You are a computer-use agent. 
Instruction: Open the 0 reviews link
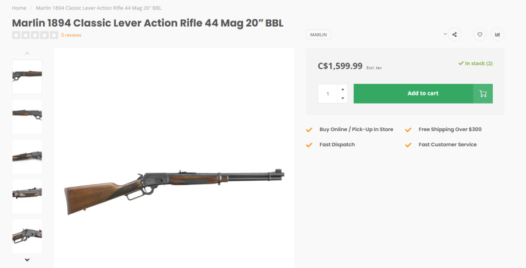pyautogui.click(x=71, y=35)
